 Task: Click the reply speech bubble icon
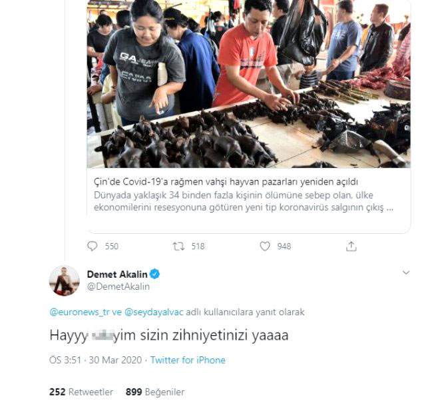click(x=93, y=246)
